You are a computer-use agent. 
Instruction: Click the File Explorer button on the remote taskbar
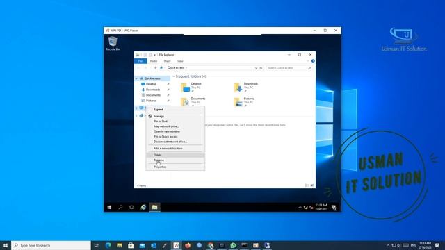point(154,207)
